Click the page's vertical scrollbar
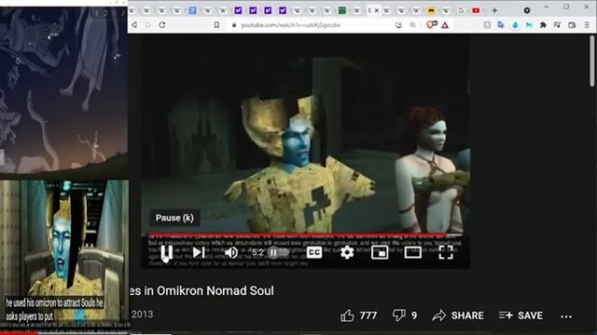597x335 pixels. (x=592, y=60)
